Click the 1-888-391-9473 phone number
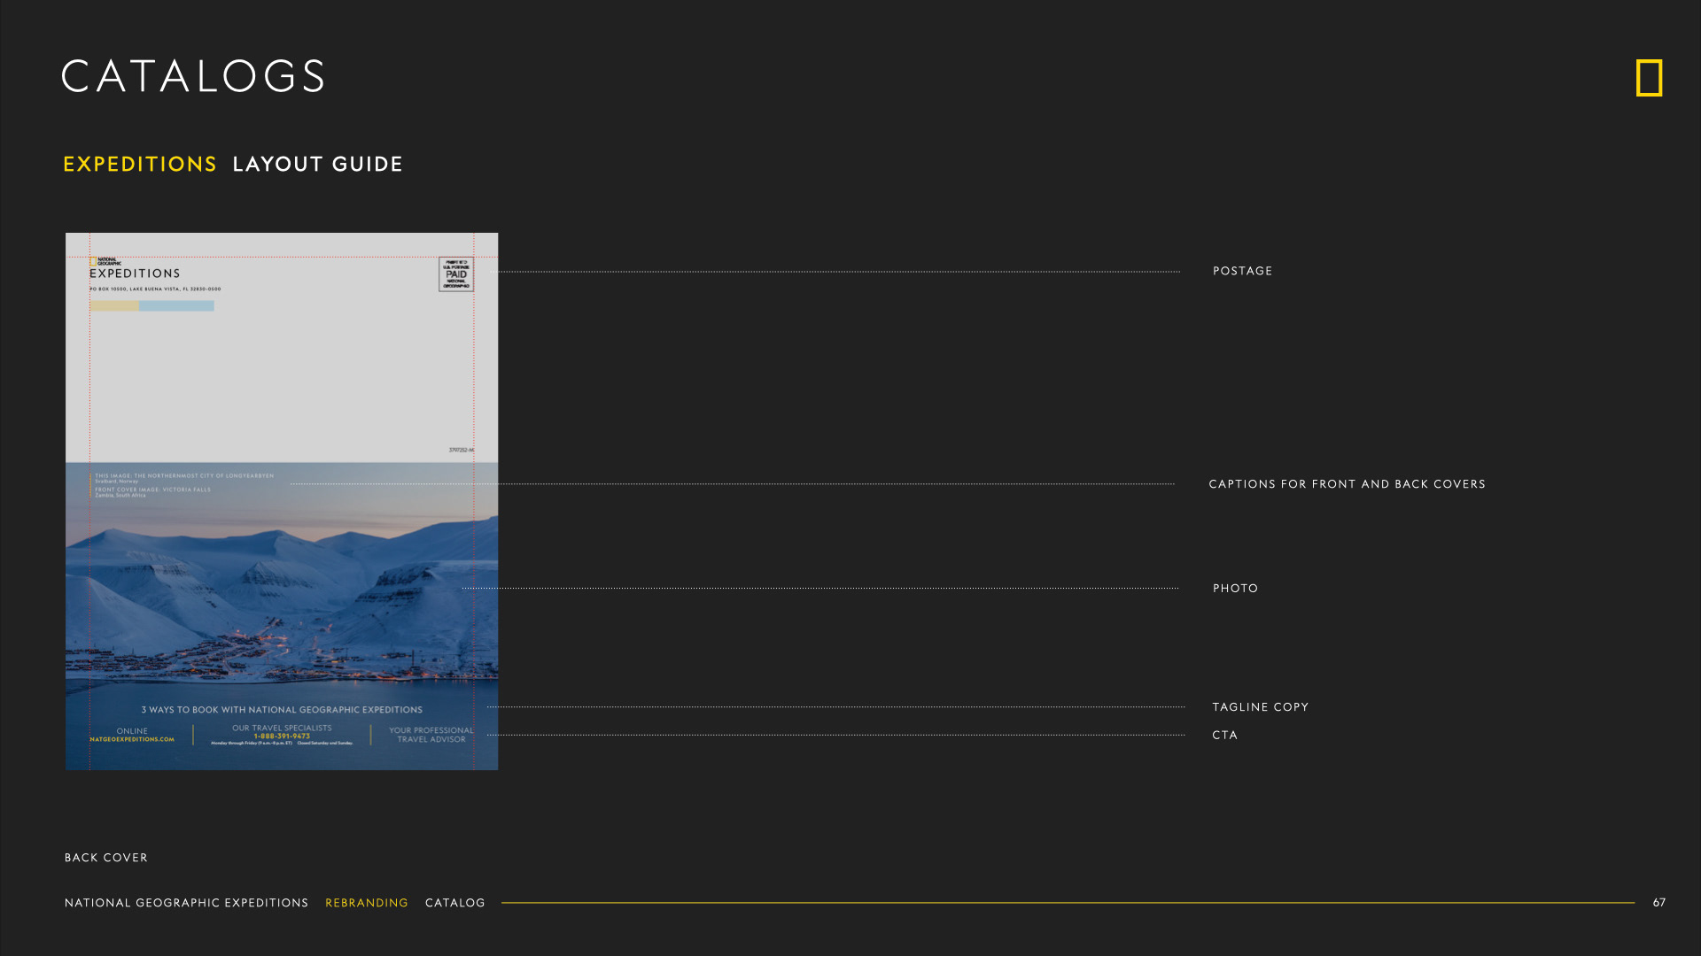1701x956 pixels. pyautogui.click(x=282, y=736)
